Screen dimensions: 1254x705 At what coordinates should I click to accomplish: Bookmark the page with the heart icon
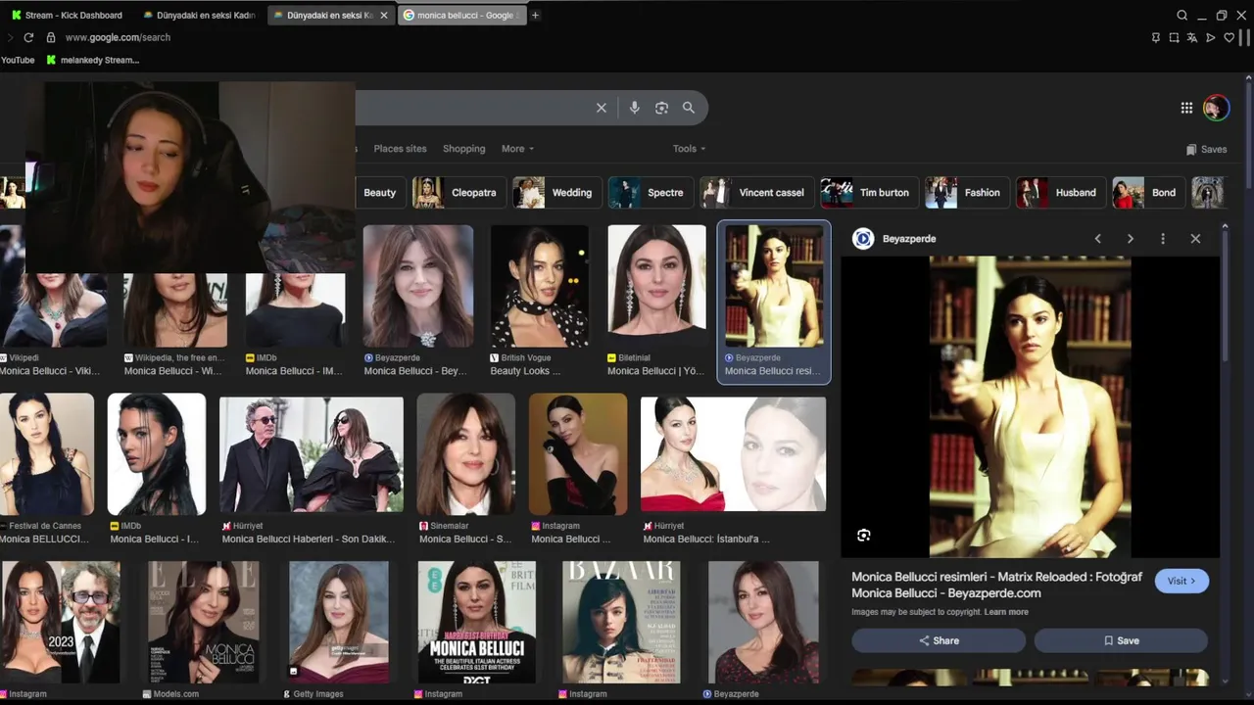click(1230, 37)
